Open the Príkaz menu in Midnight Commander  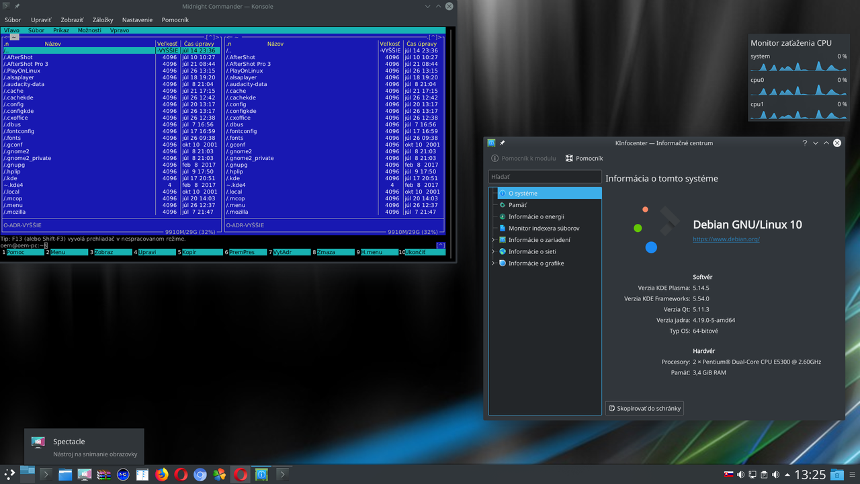(x=61, y=30)
